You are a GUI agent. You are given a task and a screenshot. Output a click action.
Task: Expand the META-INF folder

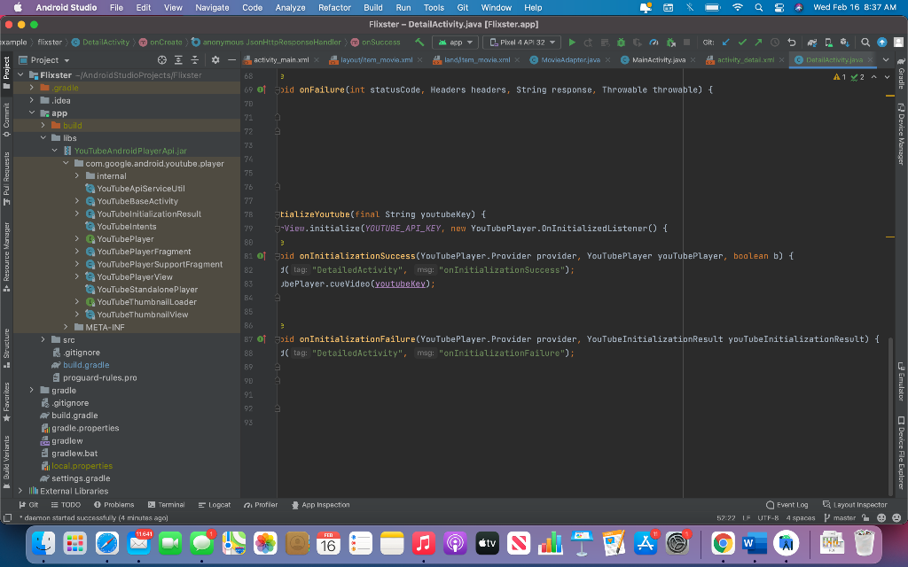point(66,327)
